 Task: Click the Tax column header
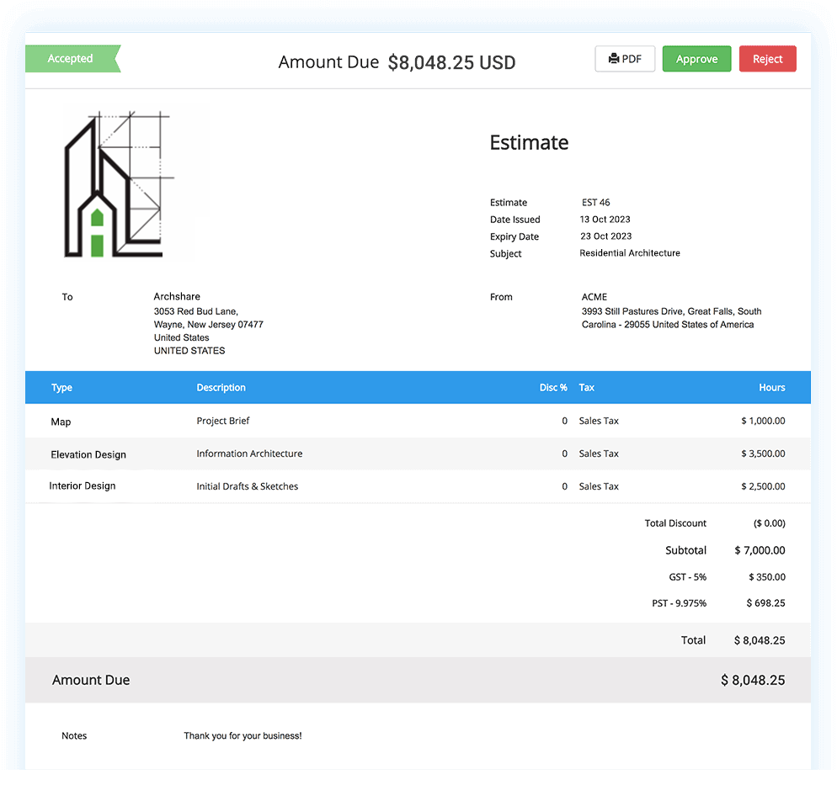pos(587,388)
